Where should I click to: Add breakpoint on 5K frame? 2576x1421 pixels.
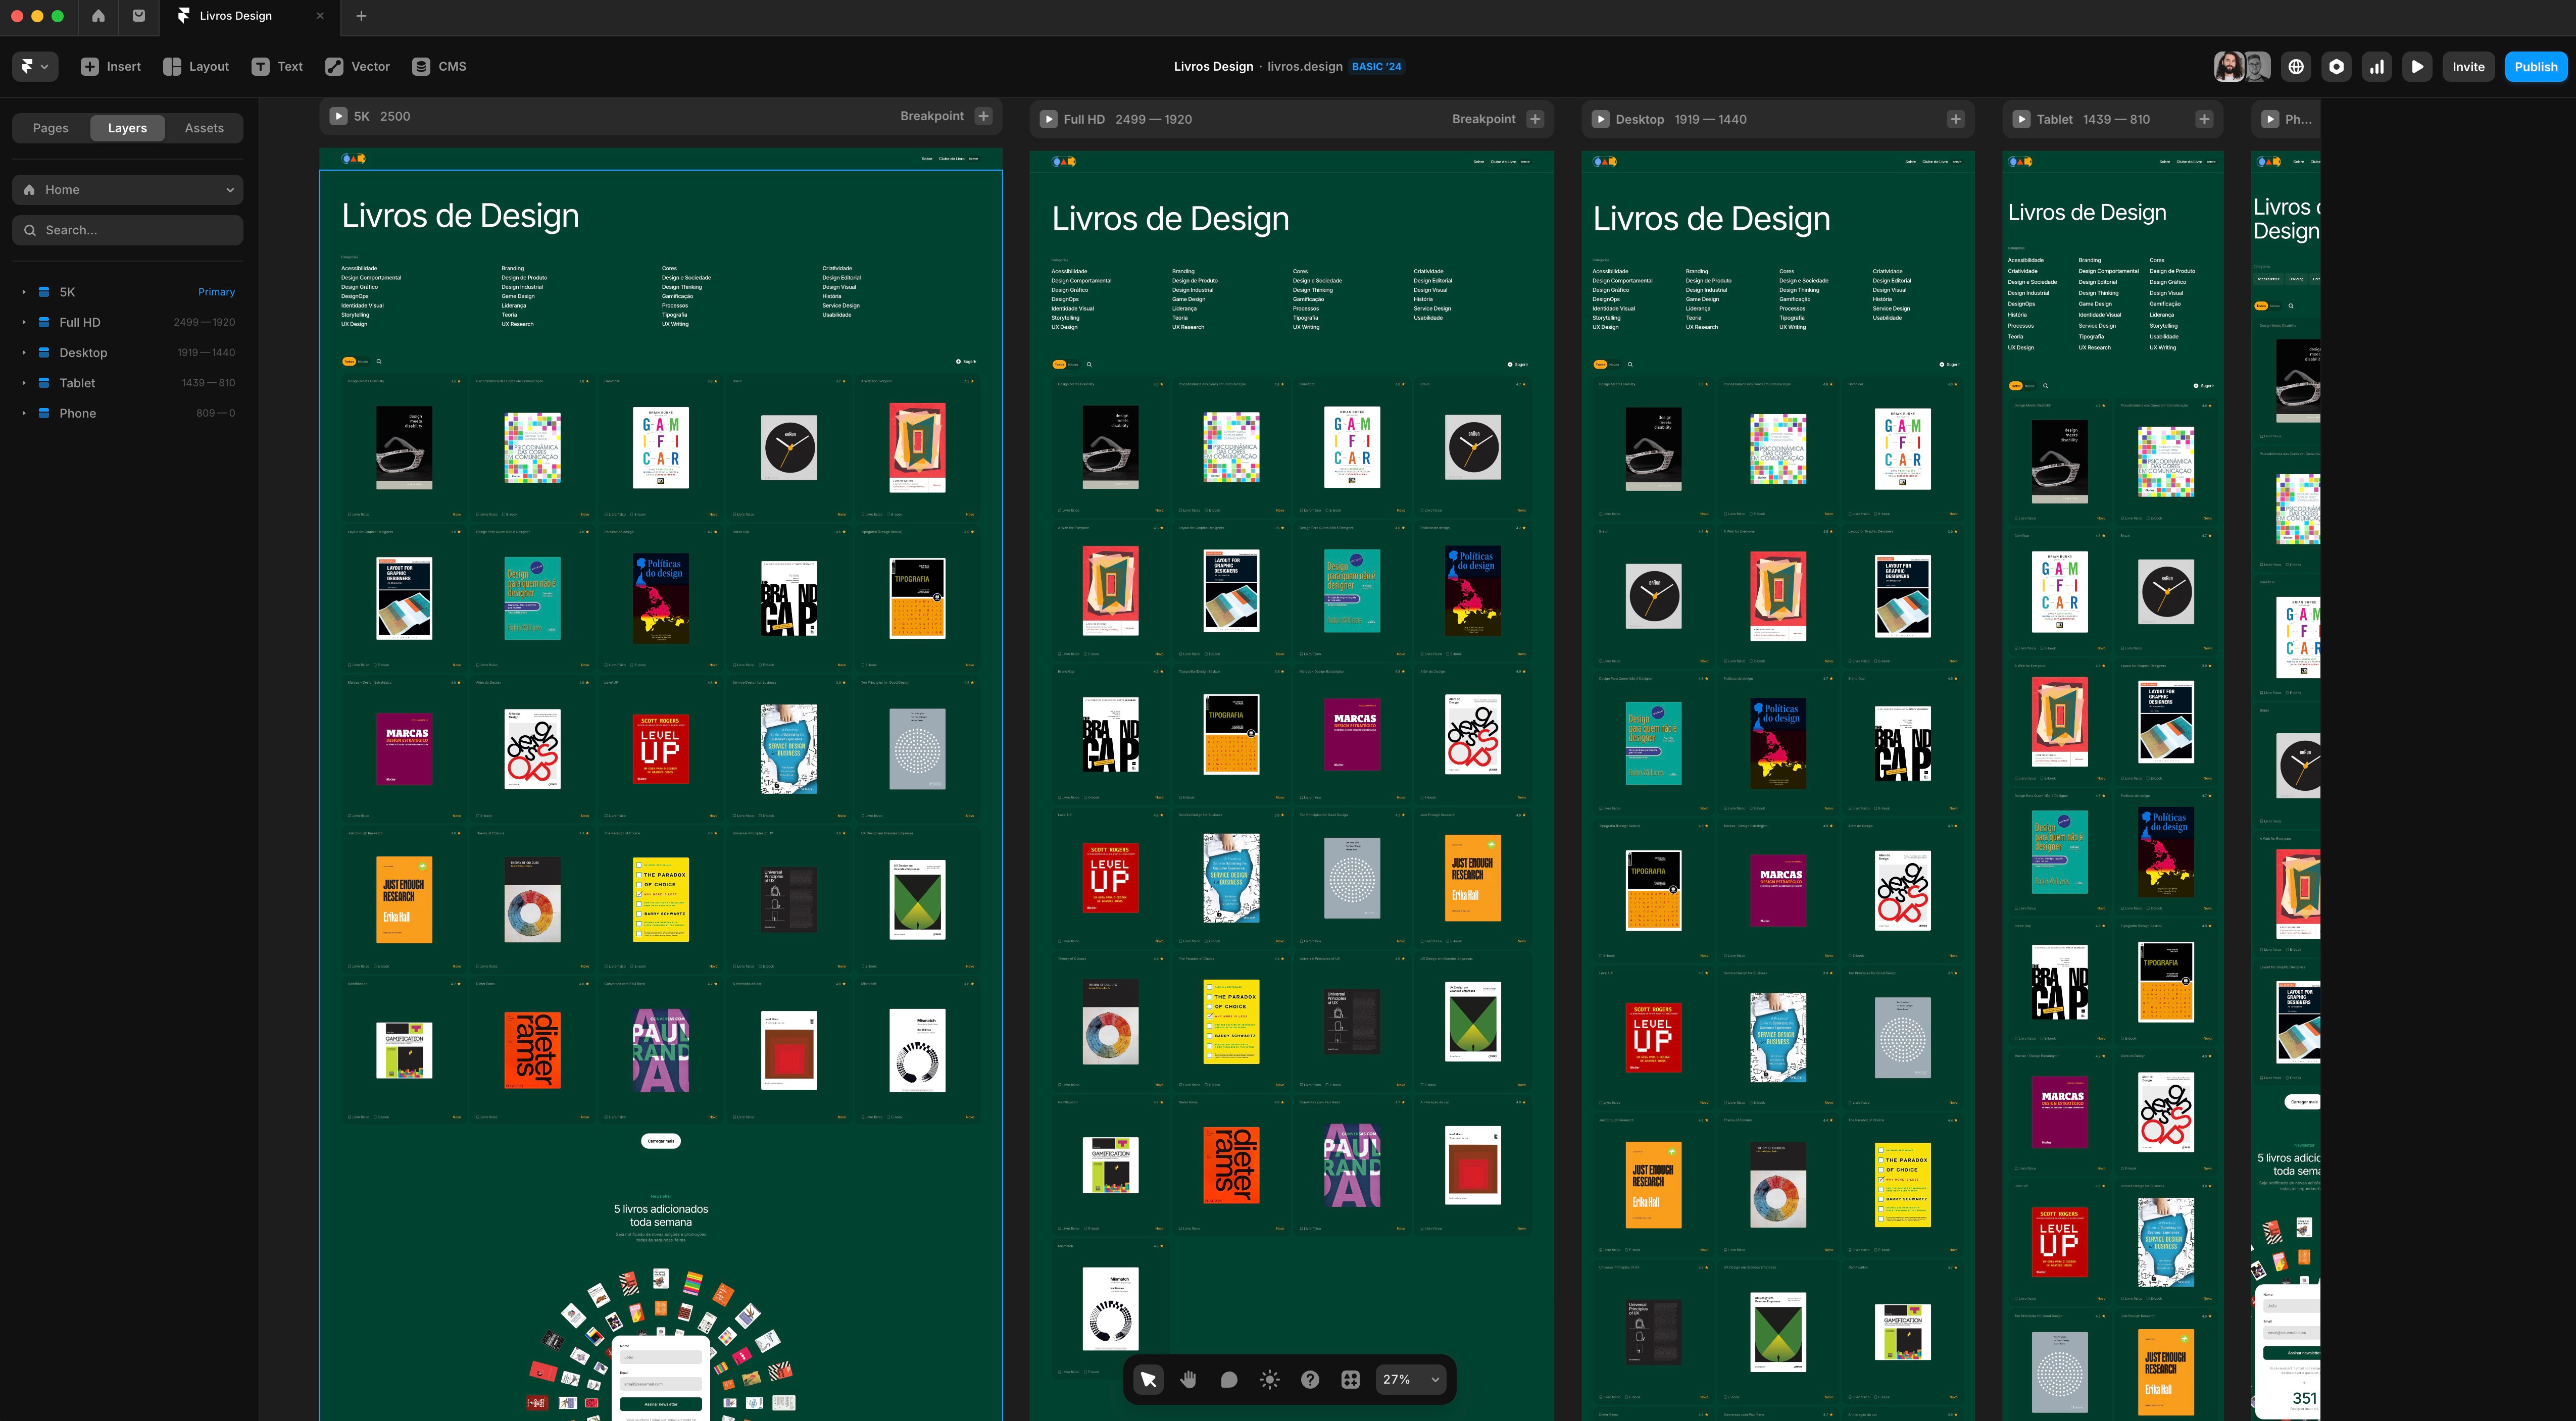pos(983,116)
